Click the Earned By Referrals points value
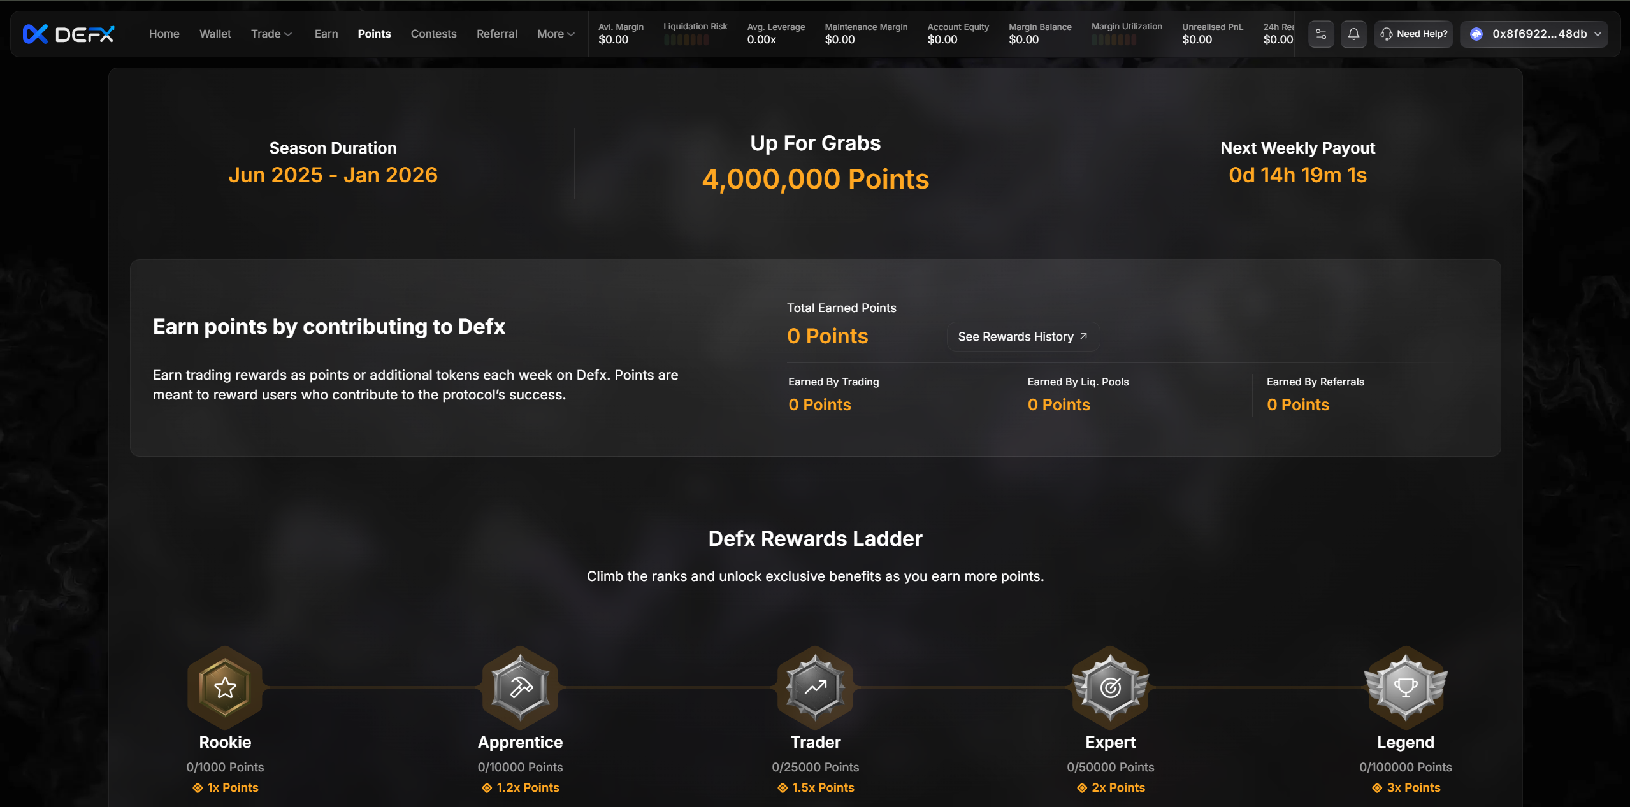The width and height of the screenshot is (1630, 807). coord(1298,405)
